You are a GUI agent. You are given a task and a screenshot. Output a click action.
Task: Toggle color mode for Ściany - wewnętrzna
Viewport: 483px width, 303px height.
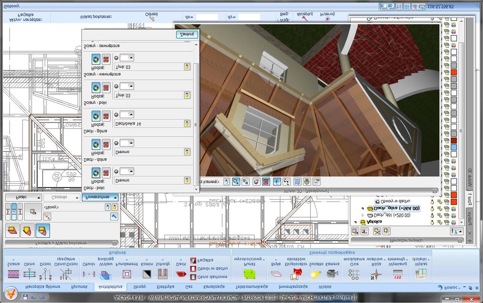click(x=96, y=59)
